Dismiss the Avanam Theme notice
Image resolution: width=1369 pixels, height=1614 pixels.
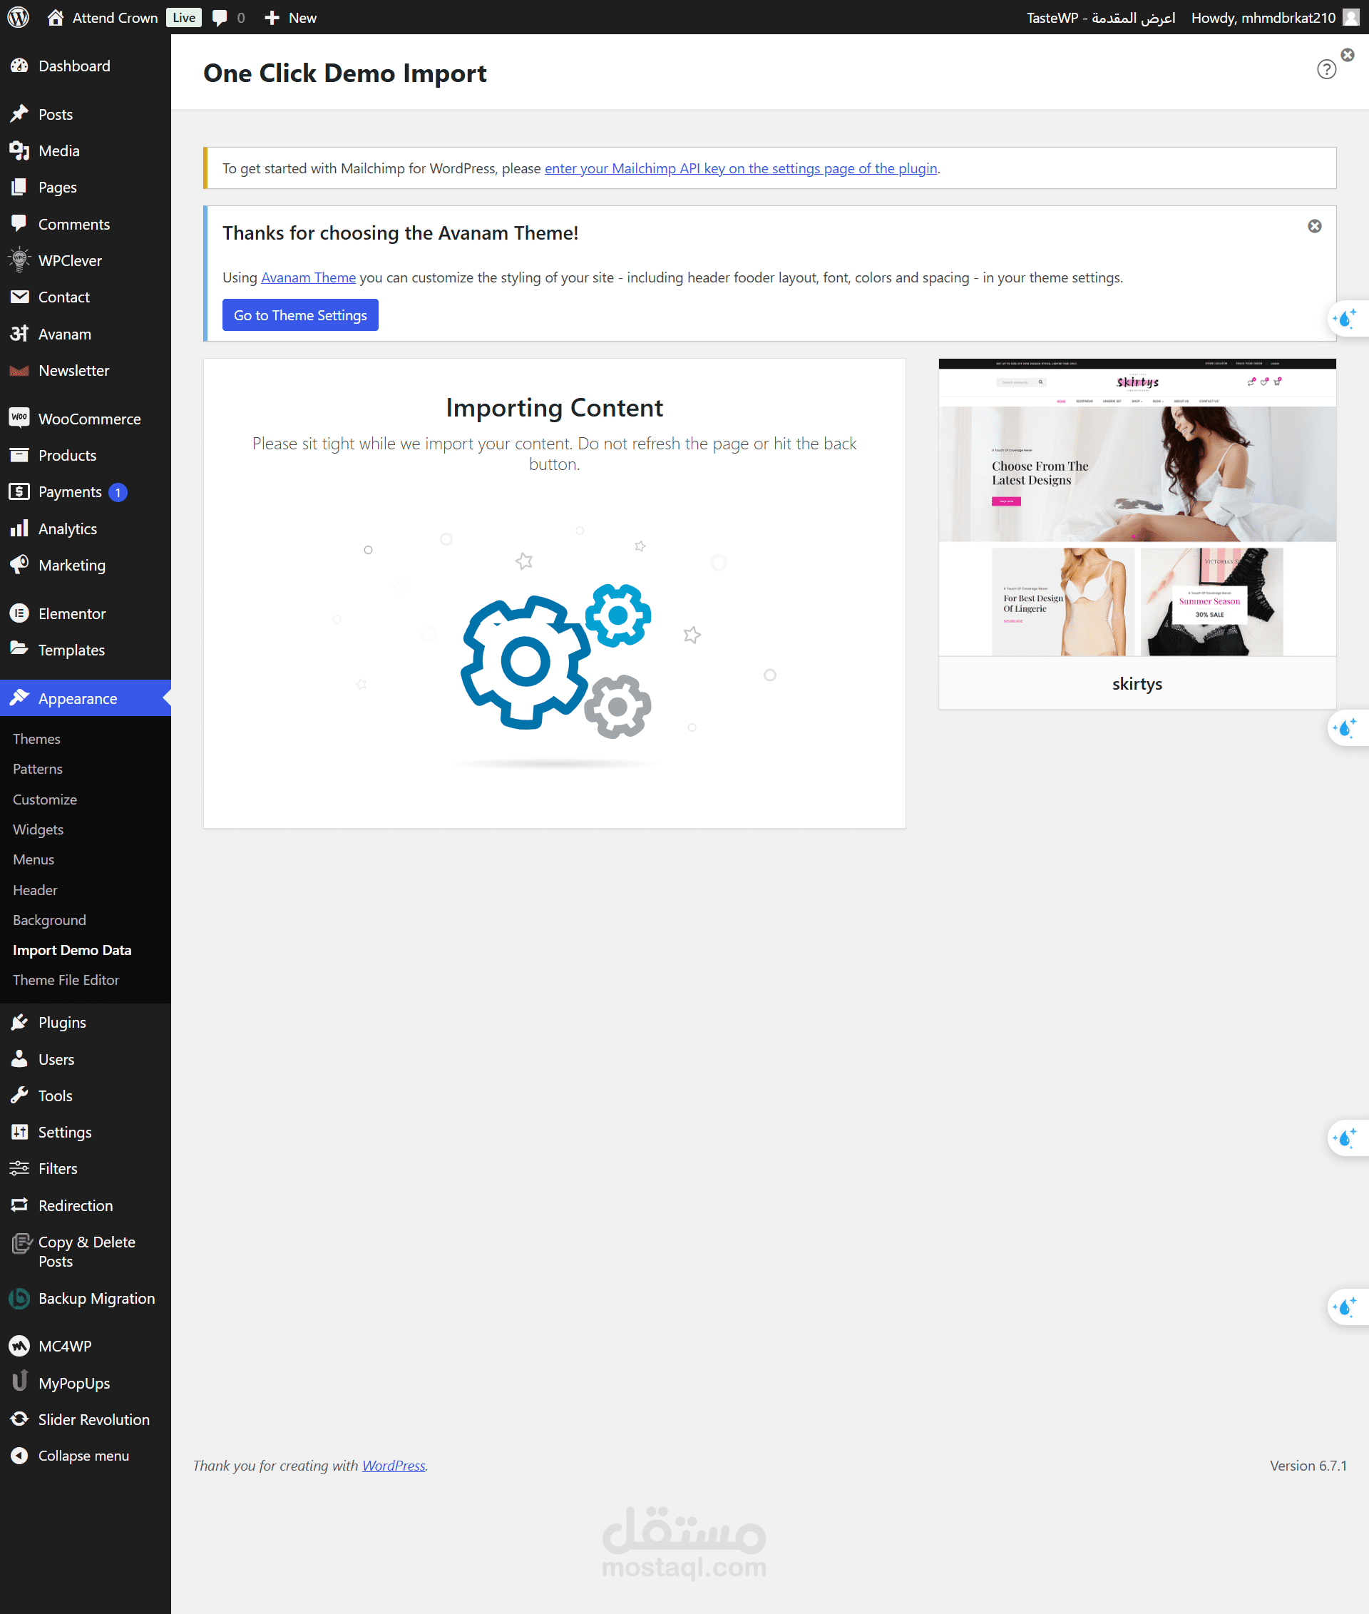(x=1314, y=226)
